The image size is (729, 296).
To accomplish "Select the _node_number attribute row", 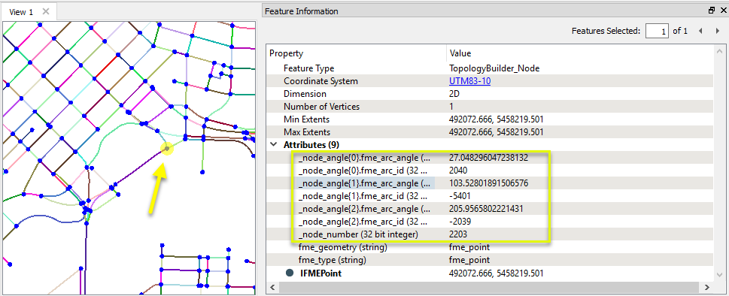I will [x=490, y=234].
